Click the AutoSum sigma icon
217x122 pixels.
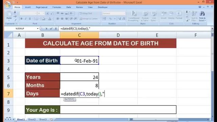[x=187, y=12]
